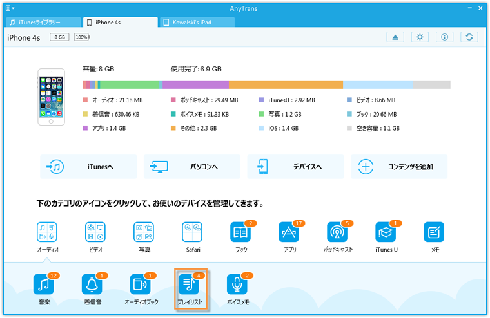The height and width of the screenshot is (318, 490).
Task: Switch to the iTunesライブラリー tab
Action: [x=43, y=23]
